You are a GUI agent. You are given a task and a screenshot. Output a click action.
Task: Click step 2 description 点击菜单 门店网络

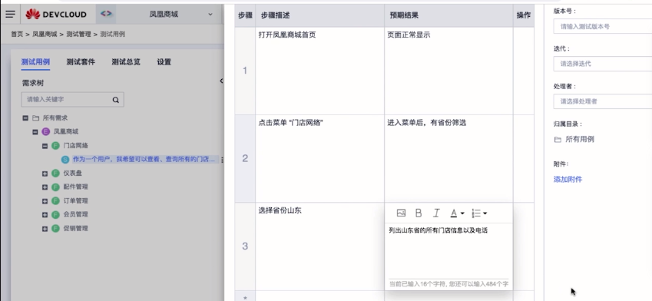point(291,123)
